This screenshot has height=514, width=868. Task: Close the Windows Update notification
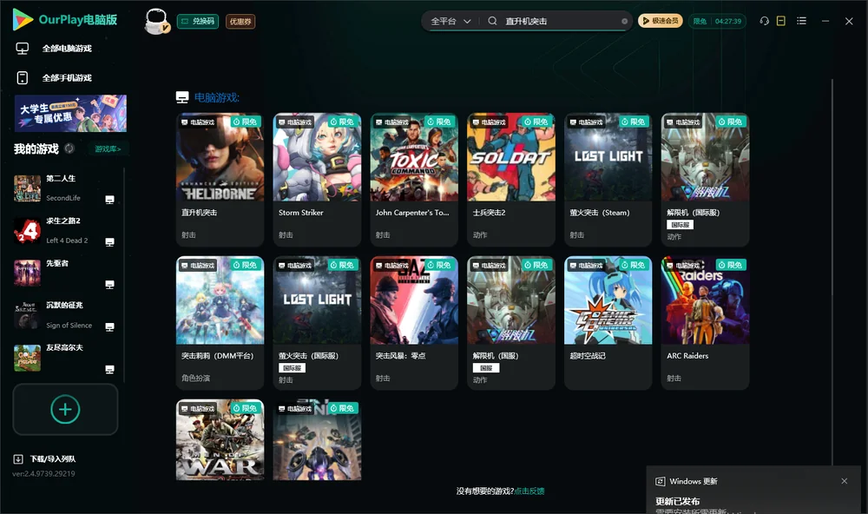tap(845, 481)
